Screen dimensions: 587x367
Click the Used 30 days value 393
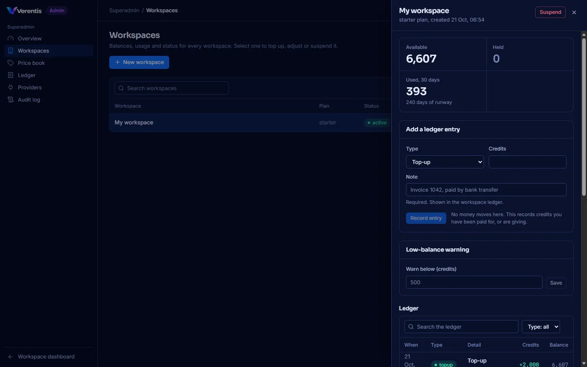pyautogui.click(x=416, y=91)
